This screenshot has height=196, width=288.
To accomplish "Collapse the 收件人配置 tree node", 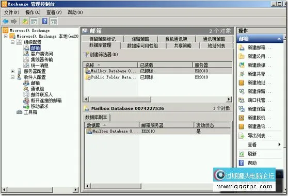I will [x=12, y=77].
